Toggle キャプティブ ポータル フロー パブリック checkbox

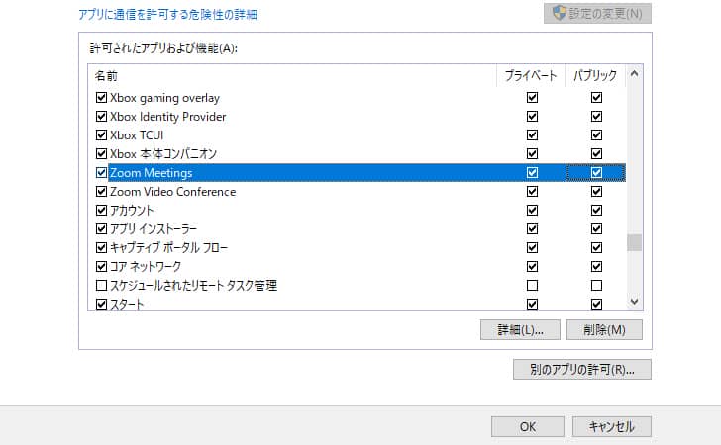596,248
